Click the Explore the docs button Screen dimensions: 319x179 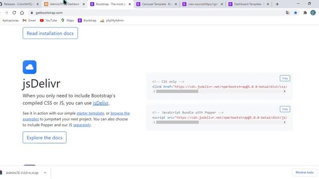(44, 137)
